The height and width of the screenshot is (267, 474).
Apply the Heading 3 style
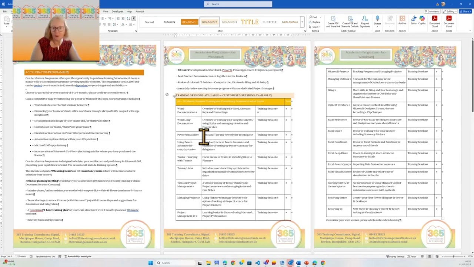pyautogui.click(x=229, y=22)
